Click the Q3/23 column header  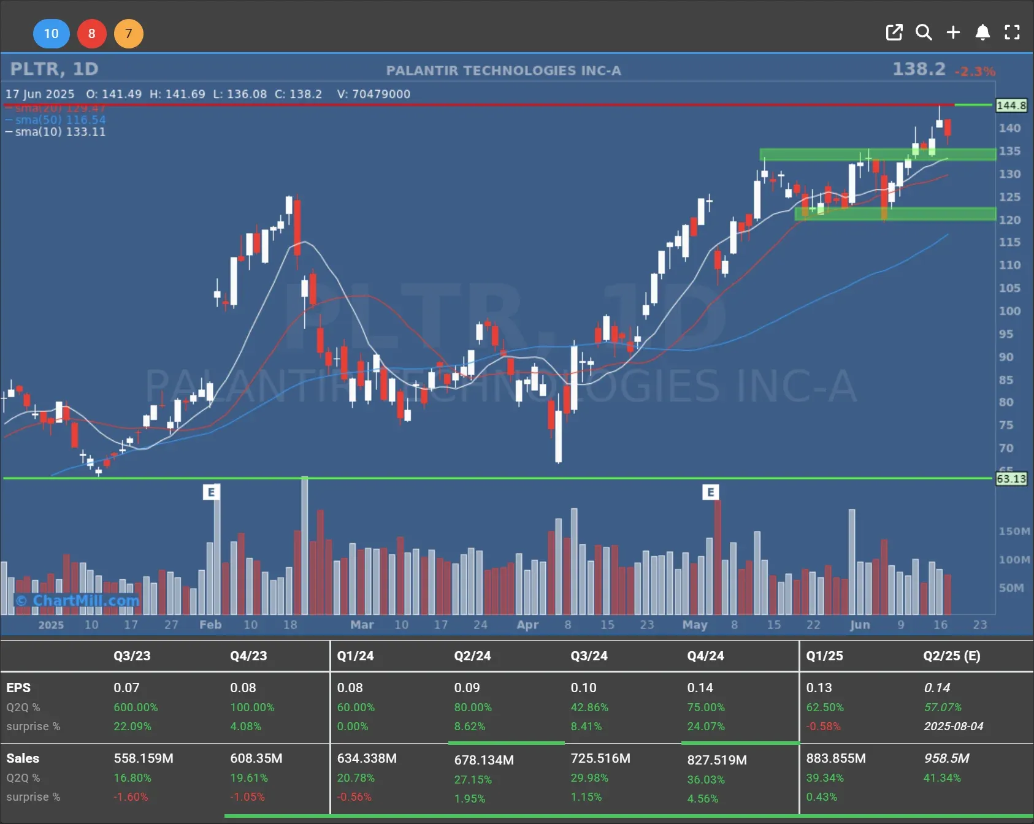(x=132, y=655)
